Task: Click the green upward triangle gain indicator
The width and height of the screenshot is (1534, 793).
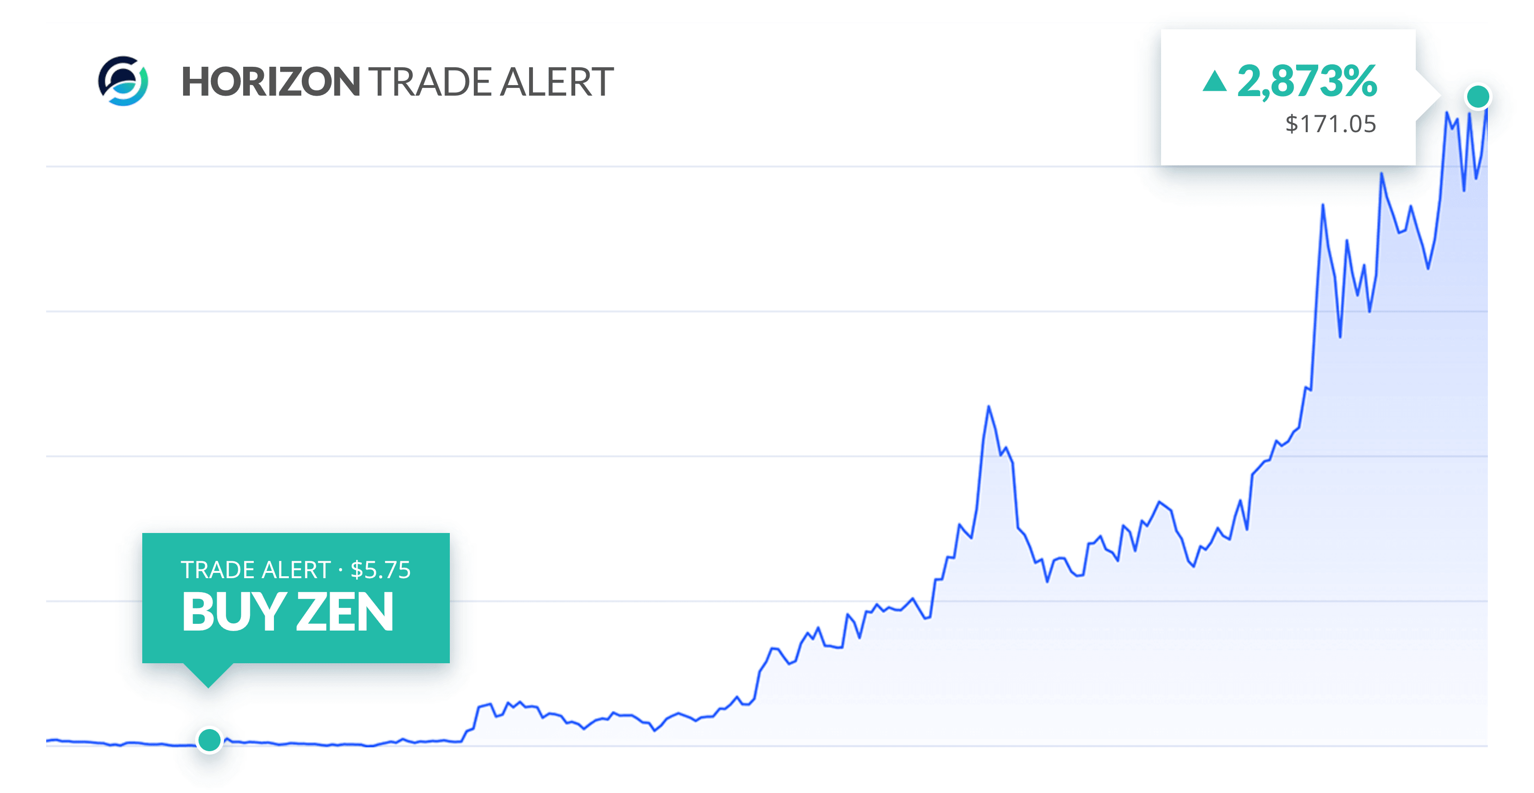Action: coord(1214,82)
